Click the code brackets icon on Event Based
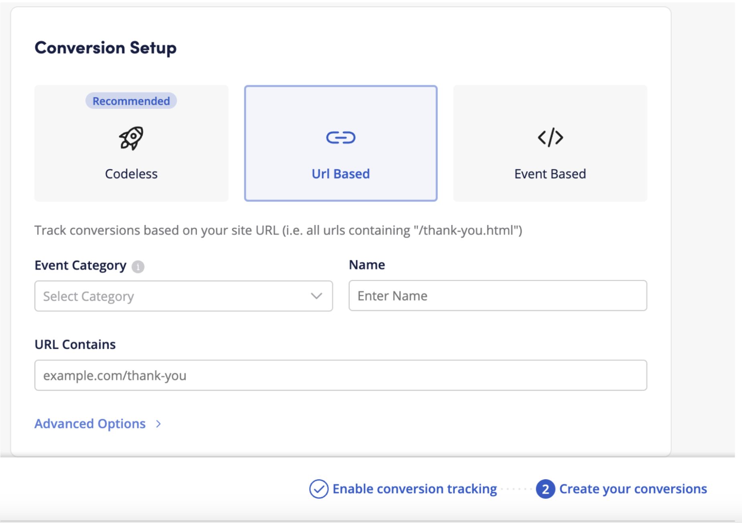The width and height of the screenshot is (742, 523). (550, 138)
